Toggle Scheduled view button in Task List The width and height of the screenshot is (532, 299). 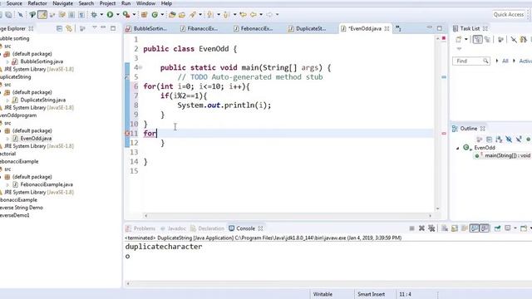pos(488,40)
